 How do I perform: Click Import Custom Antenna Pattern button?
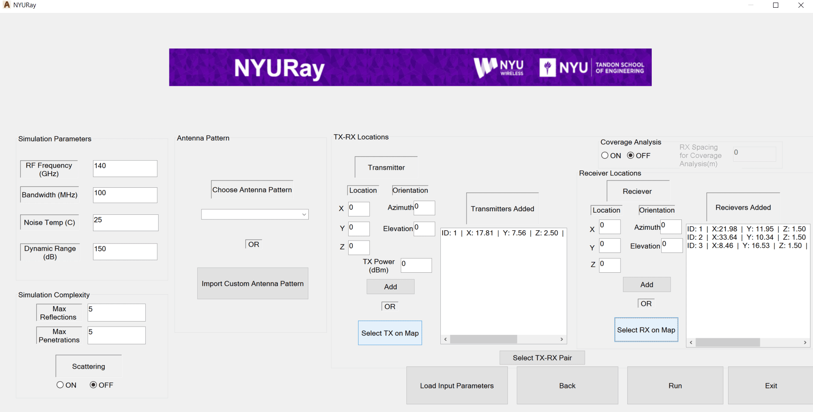(x=253, y=283)
